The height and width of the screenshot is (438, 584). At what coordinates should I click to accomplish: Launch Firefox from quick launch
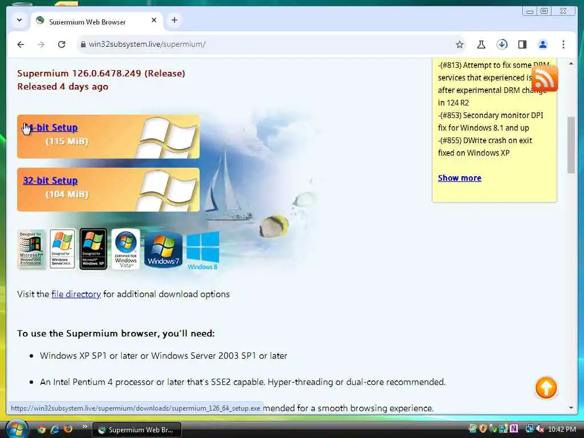tap(68, 429)
